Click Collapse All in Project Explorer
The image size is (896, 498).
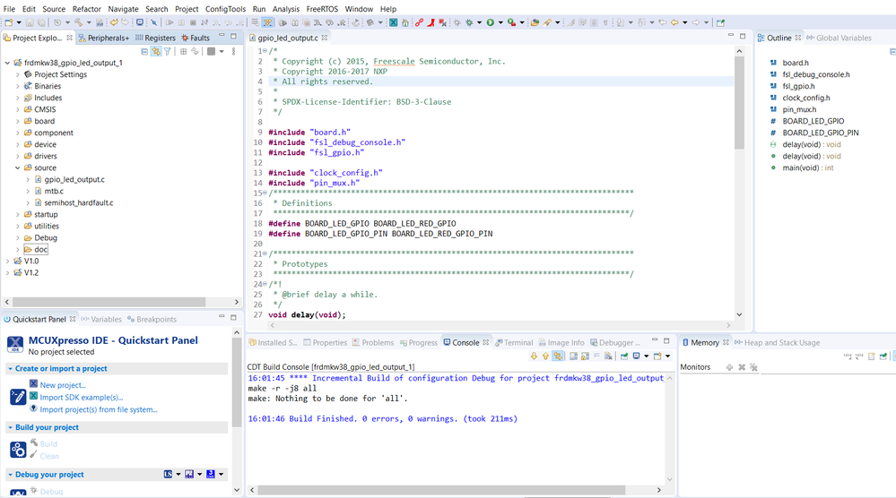pyautogui.click(x=144, y=51)
